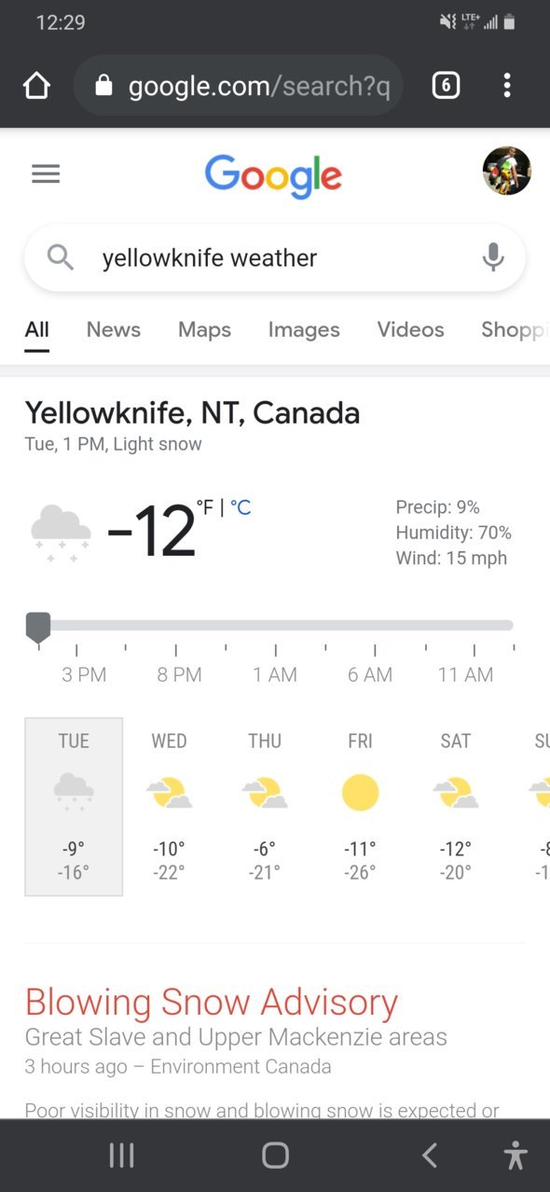Switch to the Videos tab

(x=410, y=329)
